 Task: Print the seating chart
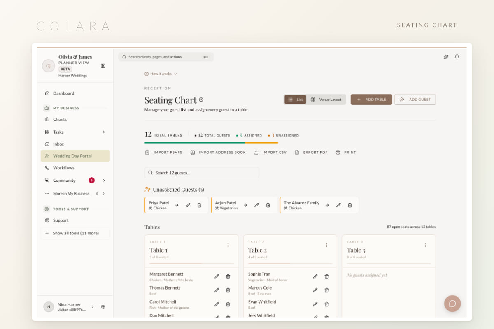(x=346, y=153)
